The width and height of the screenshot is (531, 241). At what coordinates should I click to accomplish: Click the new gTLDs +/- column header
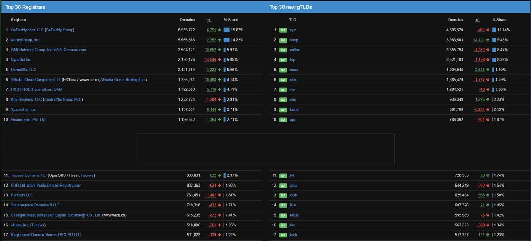tap(478, 20)
